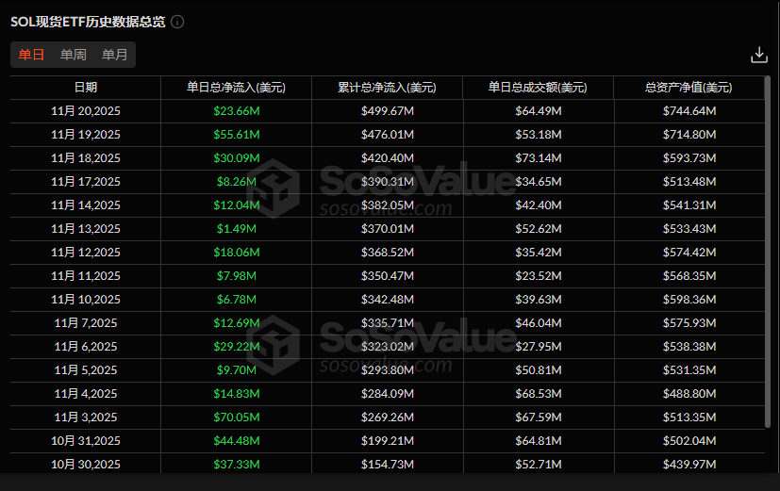Select cumulative inflow $293.80M
The image size is (780, 491).
(x=387, y=370)
